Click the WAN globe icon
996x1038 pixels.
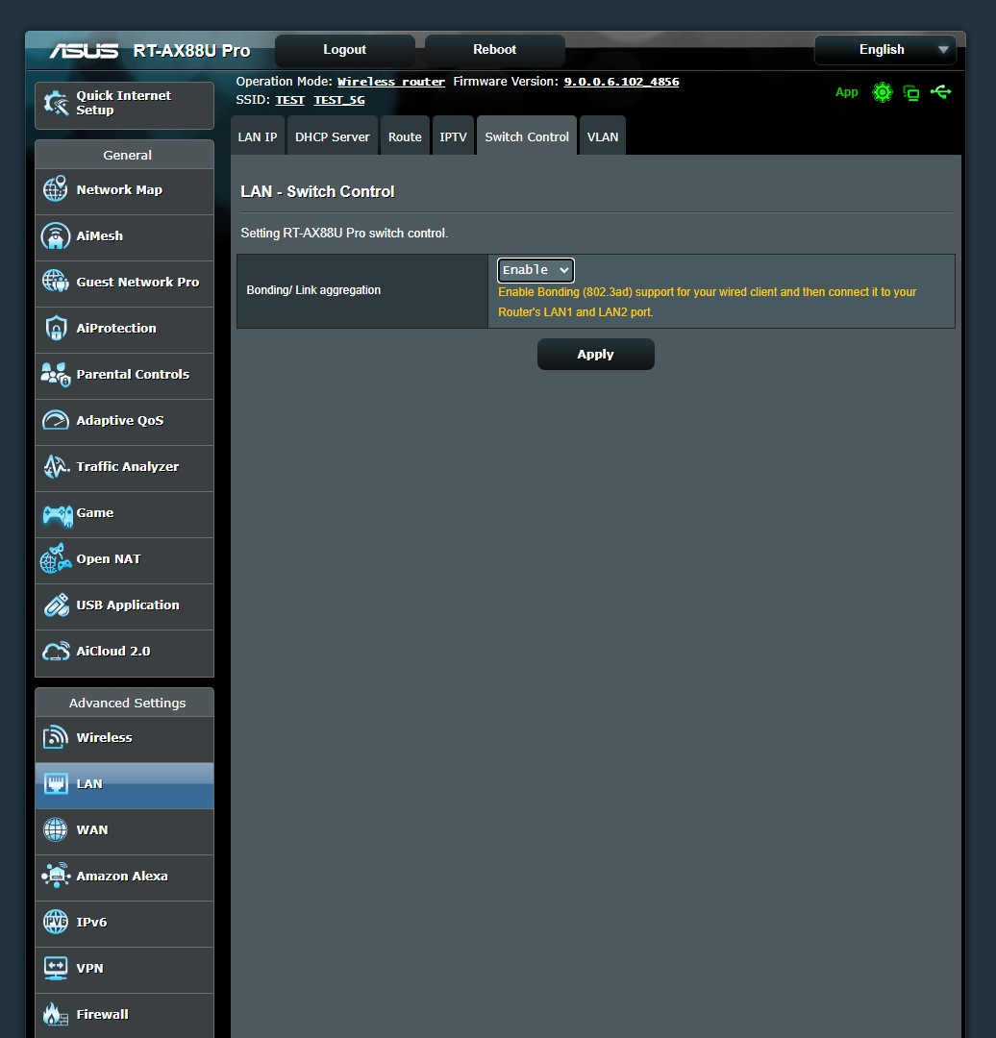[56, 829]
